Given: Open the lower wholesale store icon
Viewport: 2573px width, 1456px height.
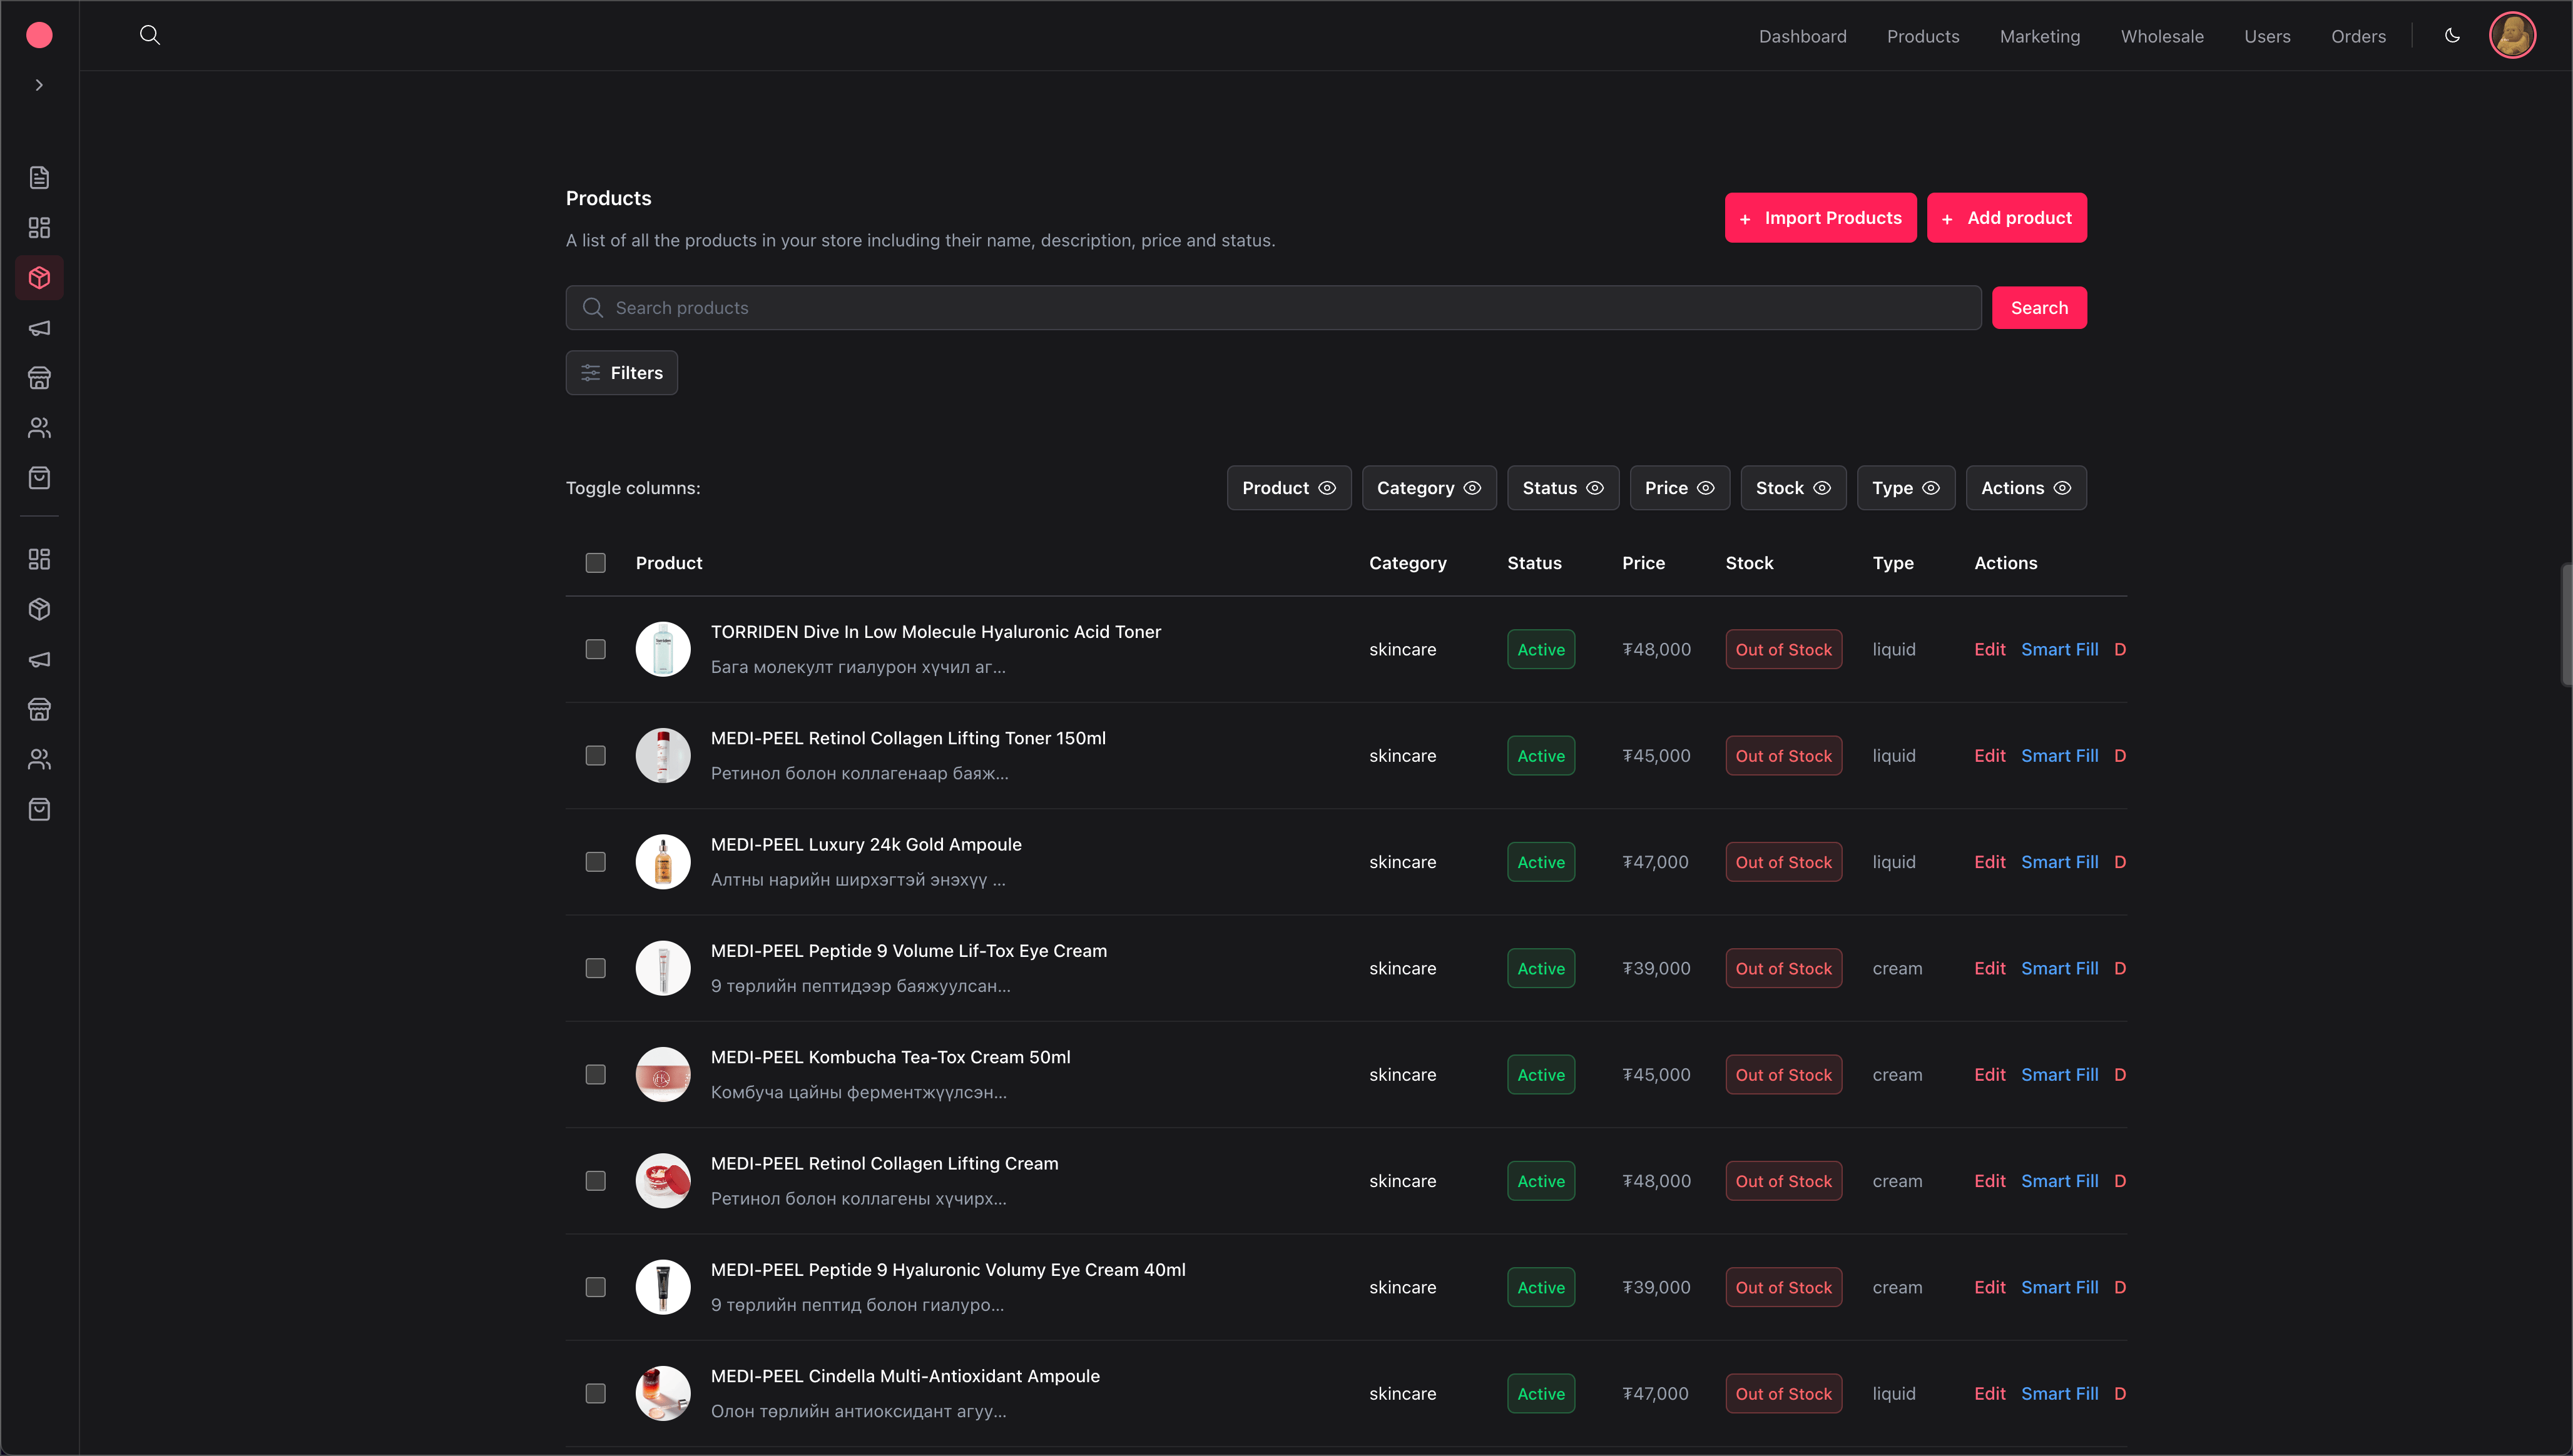Looking at the screenshot, I should click(x=39, y=709).
